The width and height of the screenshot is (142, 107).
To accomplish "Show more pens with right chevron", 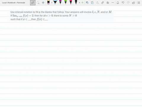I will 80,3.
